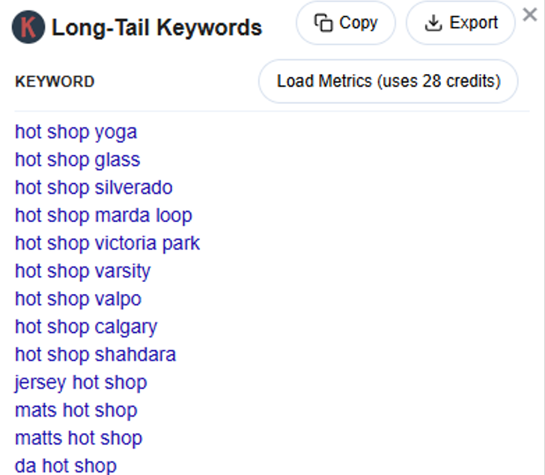This screenshot has height=475, width=545.
Task: Click 'hot shop marda loop' link
Action: coord(103,215)
